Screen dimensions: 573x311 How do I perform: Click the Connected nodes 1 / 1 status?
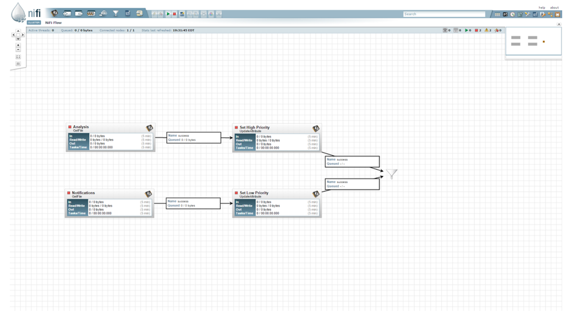(117, 30)
